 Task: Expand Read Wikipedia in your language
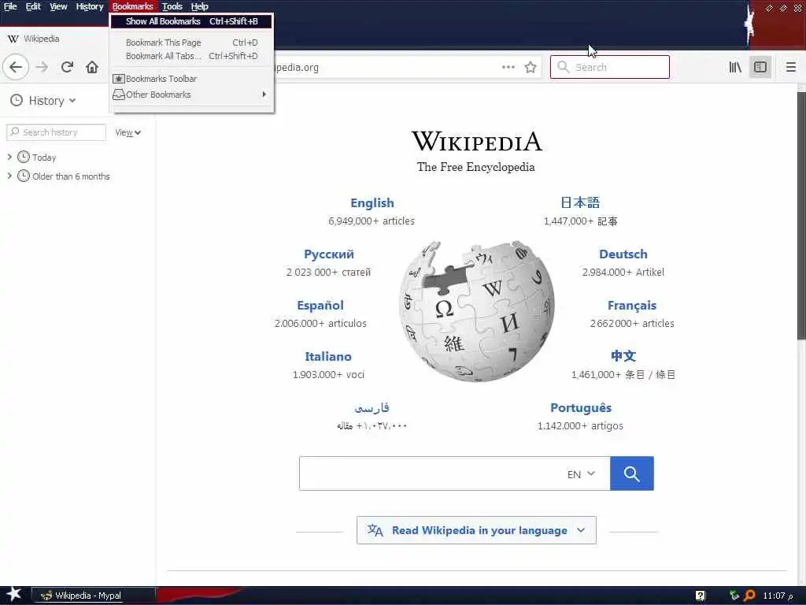(x=476, y=530)
